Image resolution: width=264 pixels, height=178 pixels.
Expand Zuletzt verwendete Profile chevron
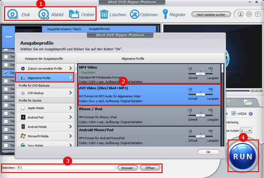coord(71,68)
